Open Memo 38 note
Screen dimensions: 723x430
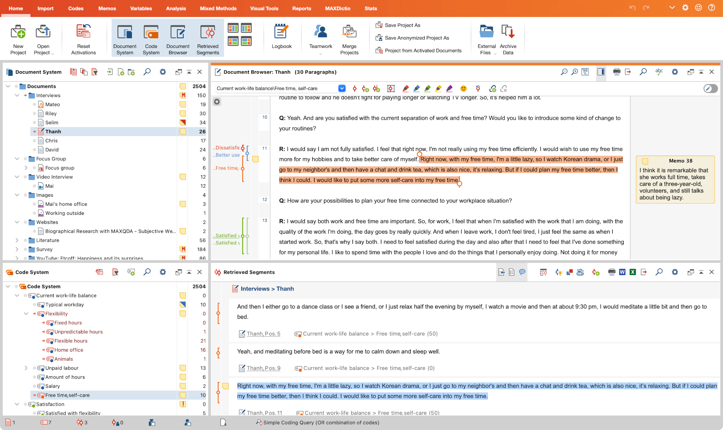click(675, 179)
